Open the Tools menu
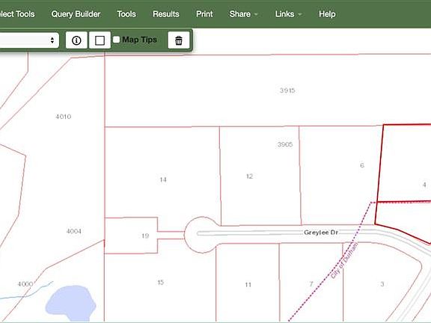 click(x=126, y=14)
